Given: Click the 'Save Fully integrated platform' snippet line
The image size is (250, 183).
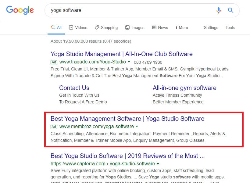Looking at the screenshot, I should [x=132, y=170].
